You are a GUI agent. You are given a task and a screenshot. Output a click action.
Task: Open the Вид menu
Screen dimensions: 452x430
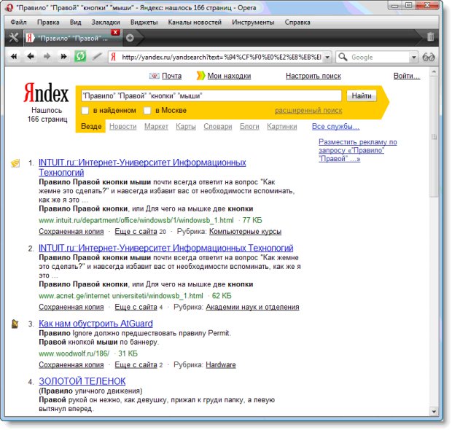(x=76, y=23)
